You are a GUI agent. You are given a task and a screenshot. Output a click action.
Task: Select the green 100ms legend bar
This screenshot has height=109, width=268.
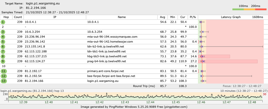[x=238, y=9]
